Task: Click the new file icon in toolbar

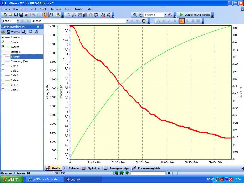Action: 5,15
